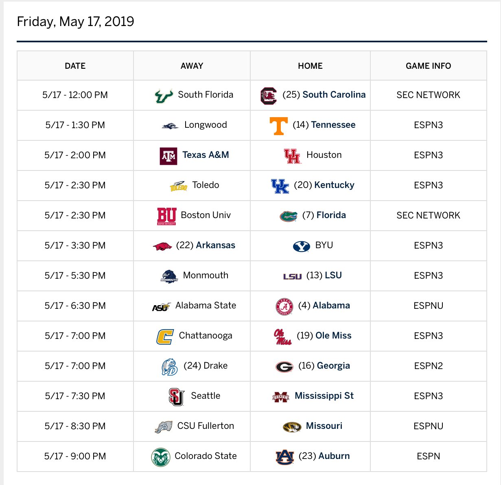Viewport: 501px width, 485px height.
Task: Click the Kentucky UK logo
Action: [x=280, y=186]
